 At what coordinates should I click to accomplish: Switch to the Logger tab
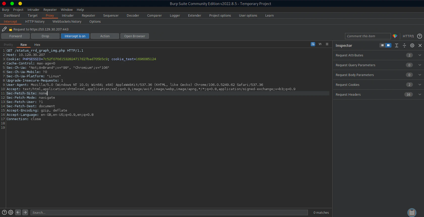click(x=175, y=15)
